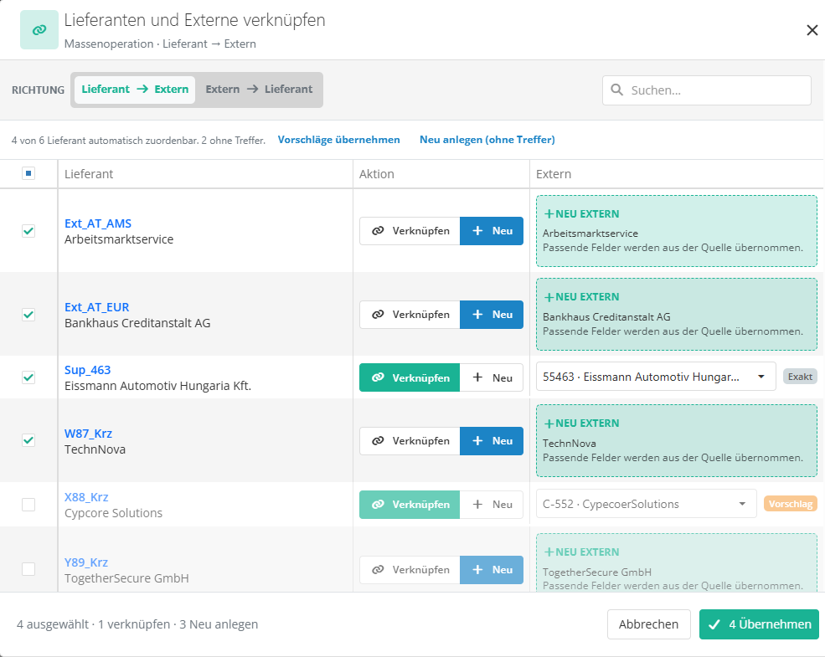Toggle the select-all header checkbox
825x657 pixels.
click(28, 173)
